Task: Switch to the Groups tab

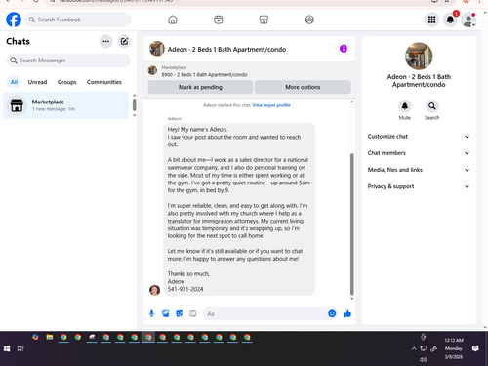Action: tap(67, 82)
